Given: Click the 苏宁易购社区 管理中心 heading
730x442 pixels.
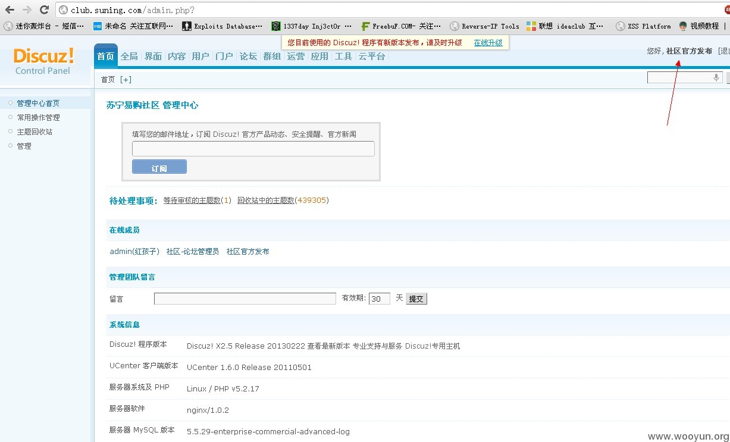Looking at the screenshot, I should click(x=152, y=105).
